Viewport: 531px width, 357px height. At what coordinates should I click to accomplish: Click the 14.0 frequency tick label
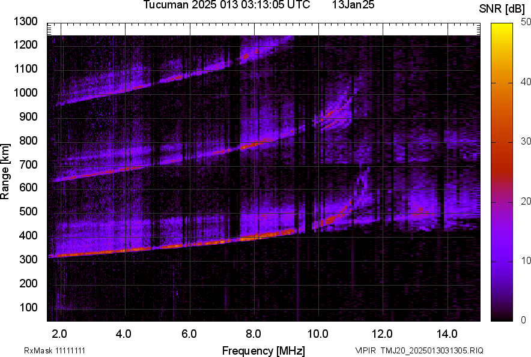click(448, 334)
